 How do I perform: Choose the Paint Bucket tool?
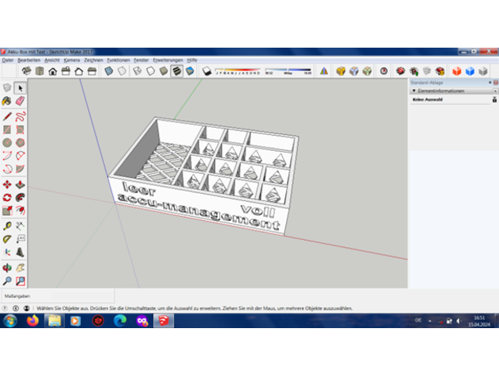7,102
